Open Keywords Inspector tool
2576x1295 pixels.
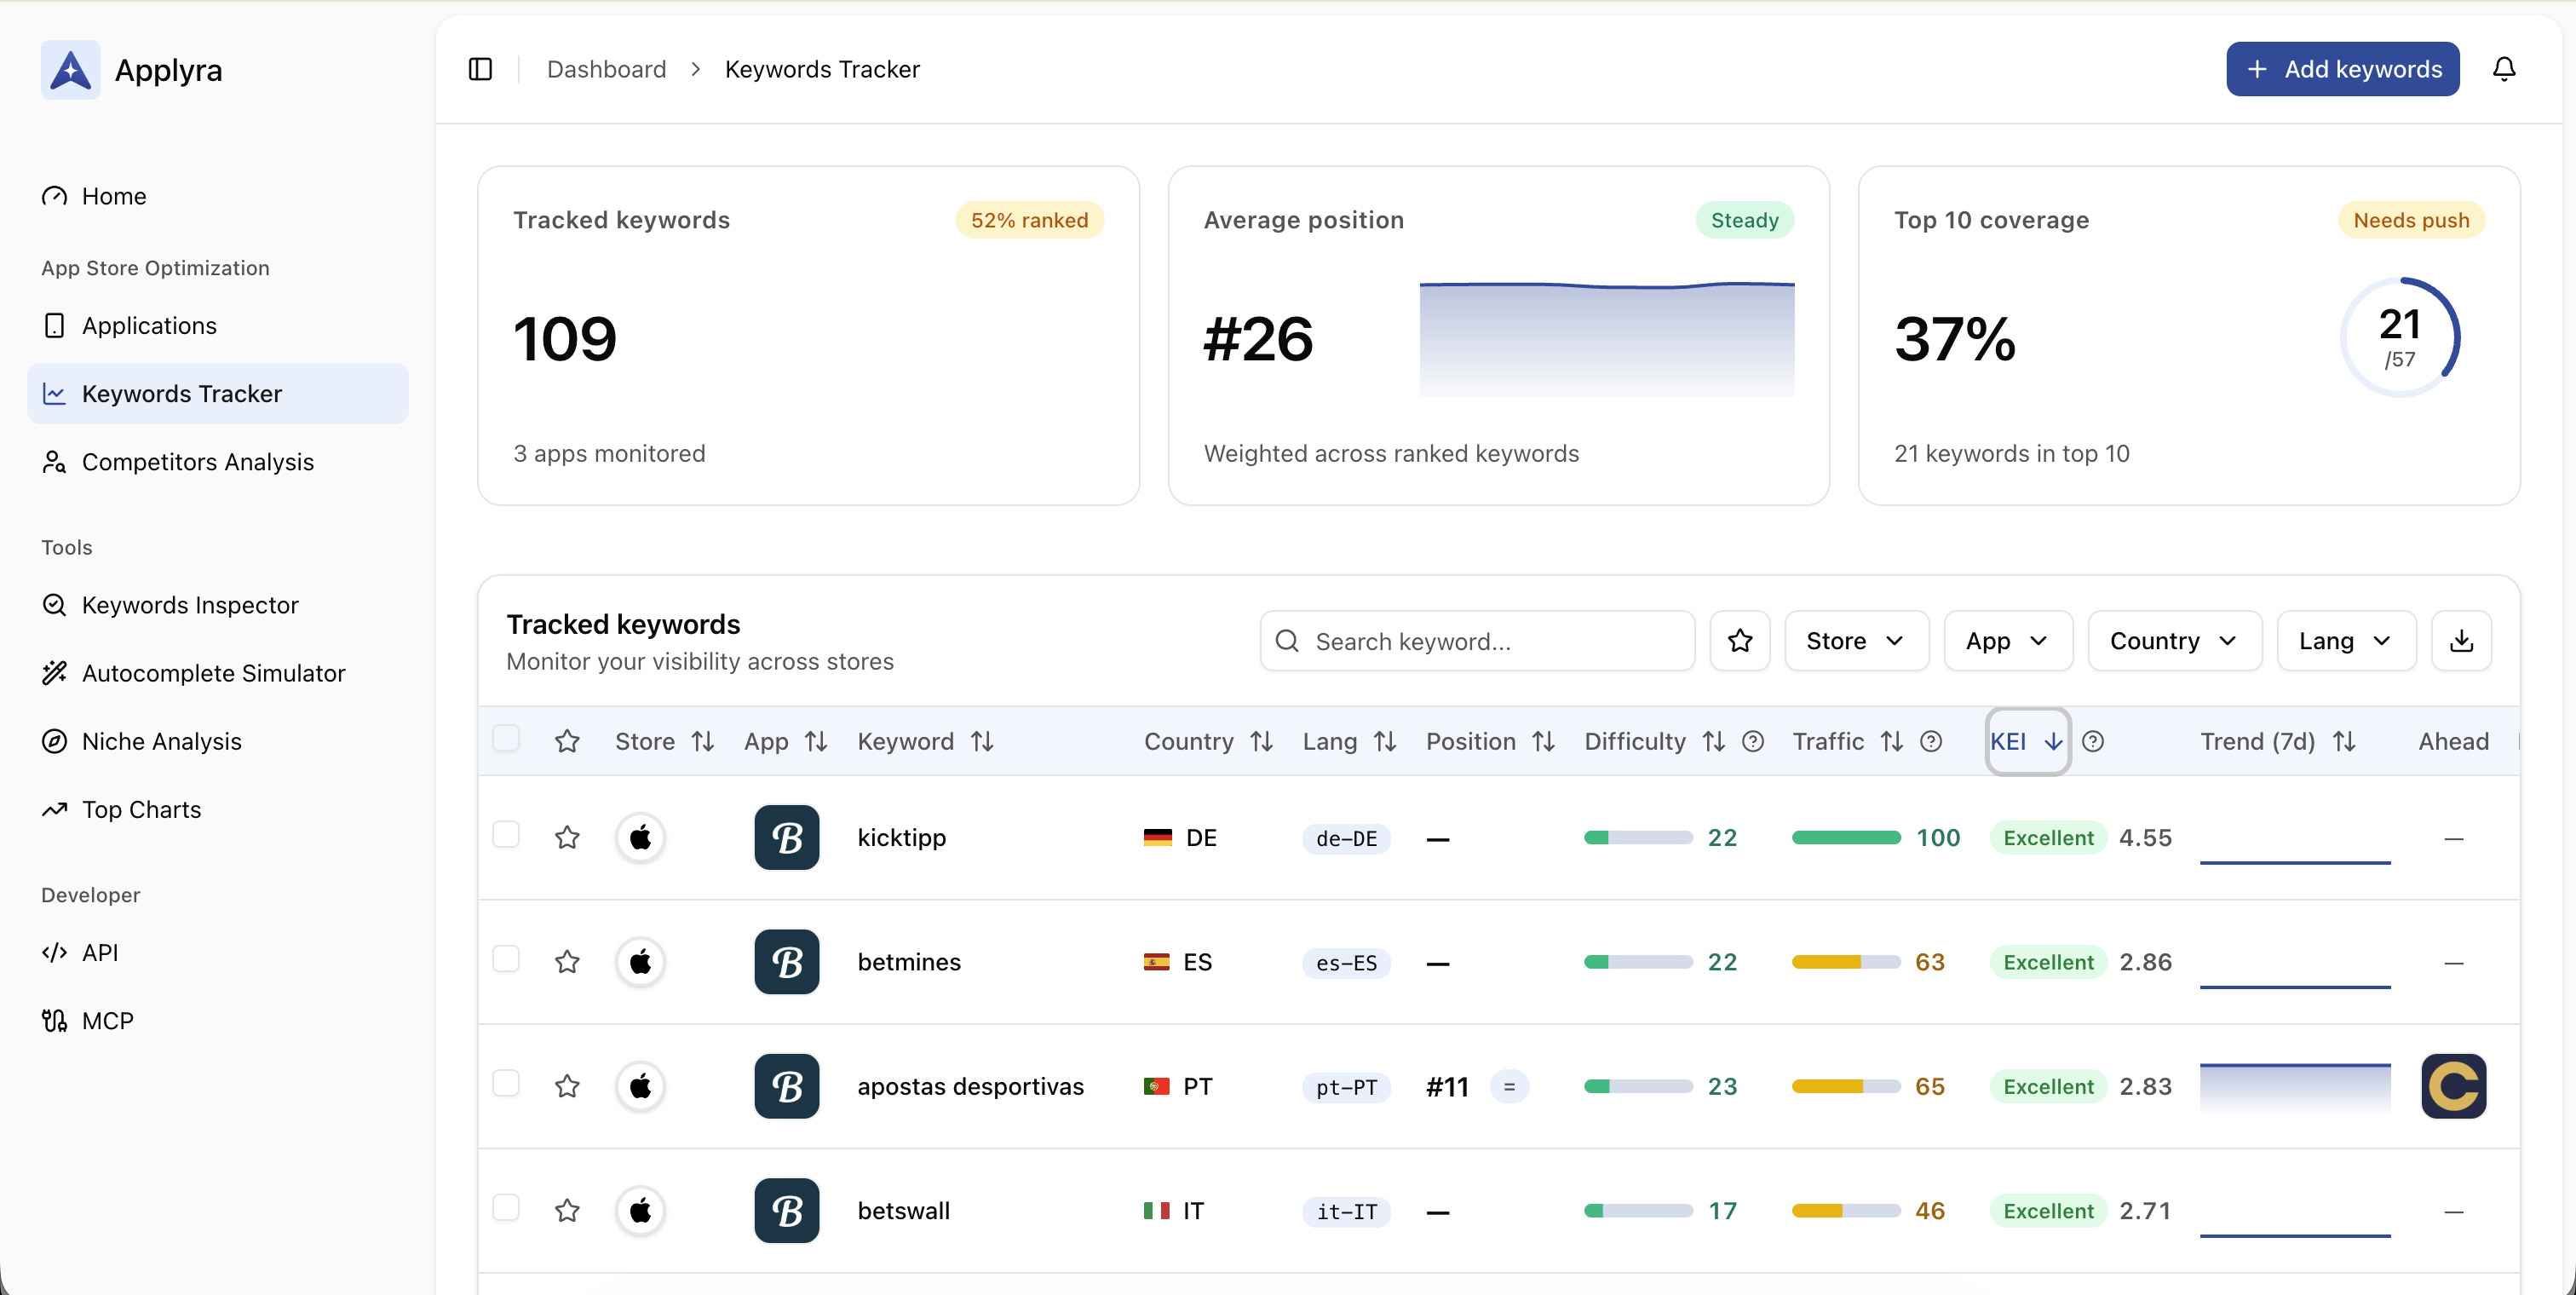click(x=217, y=604)
